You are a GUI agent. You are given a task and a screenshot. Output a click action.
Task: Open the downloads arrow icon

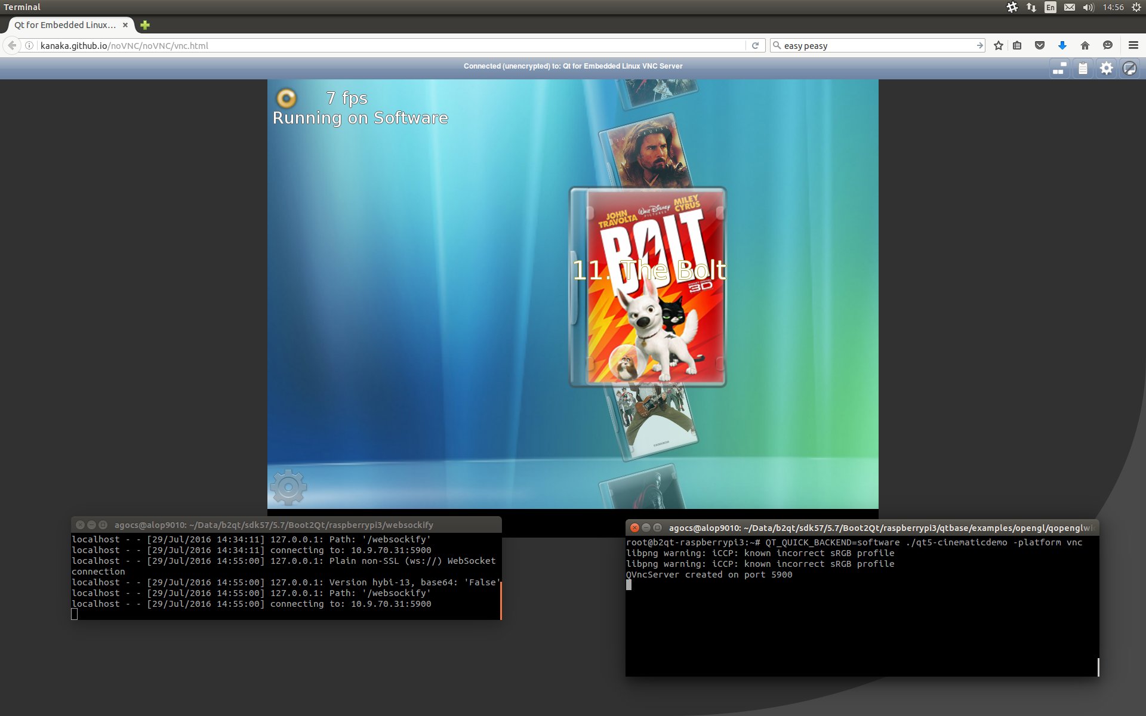pyautogui.click(x=1062, y=45)
